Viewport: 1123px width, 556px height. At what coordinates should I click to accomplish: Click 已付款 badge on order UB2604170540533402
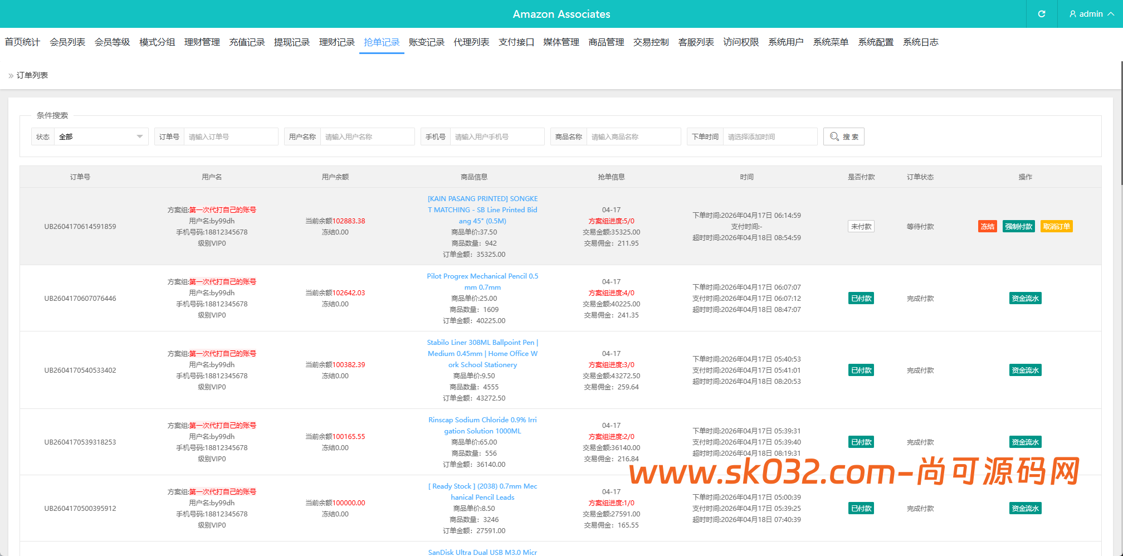point(861,370)
